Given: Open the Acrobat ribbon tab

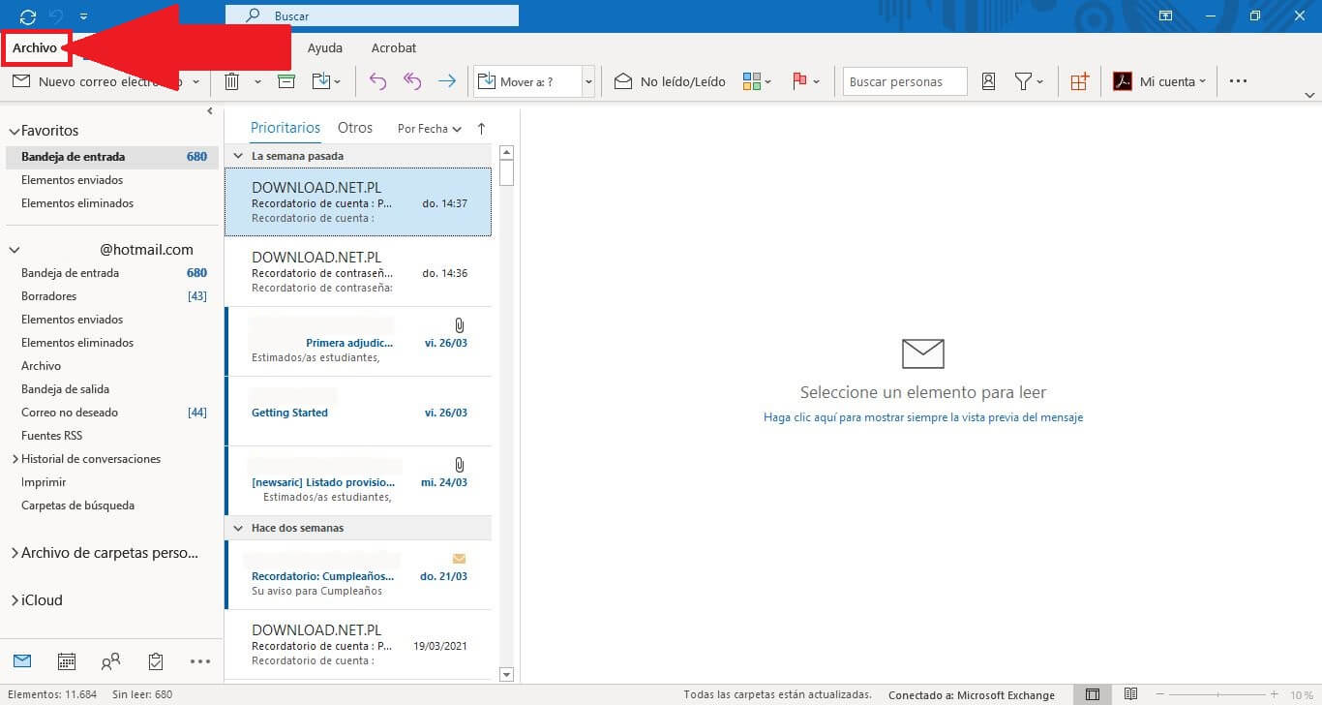Looking at the screenshot, I should click(394, 47).
